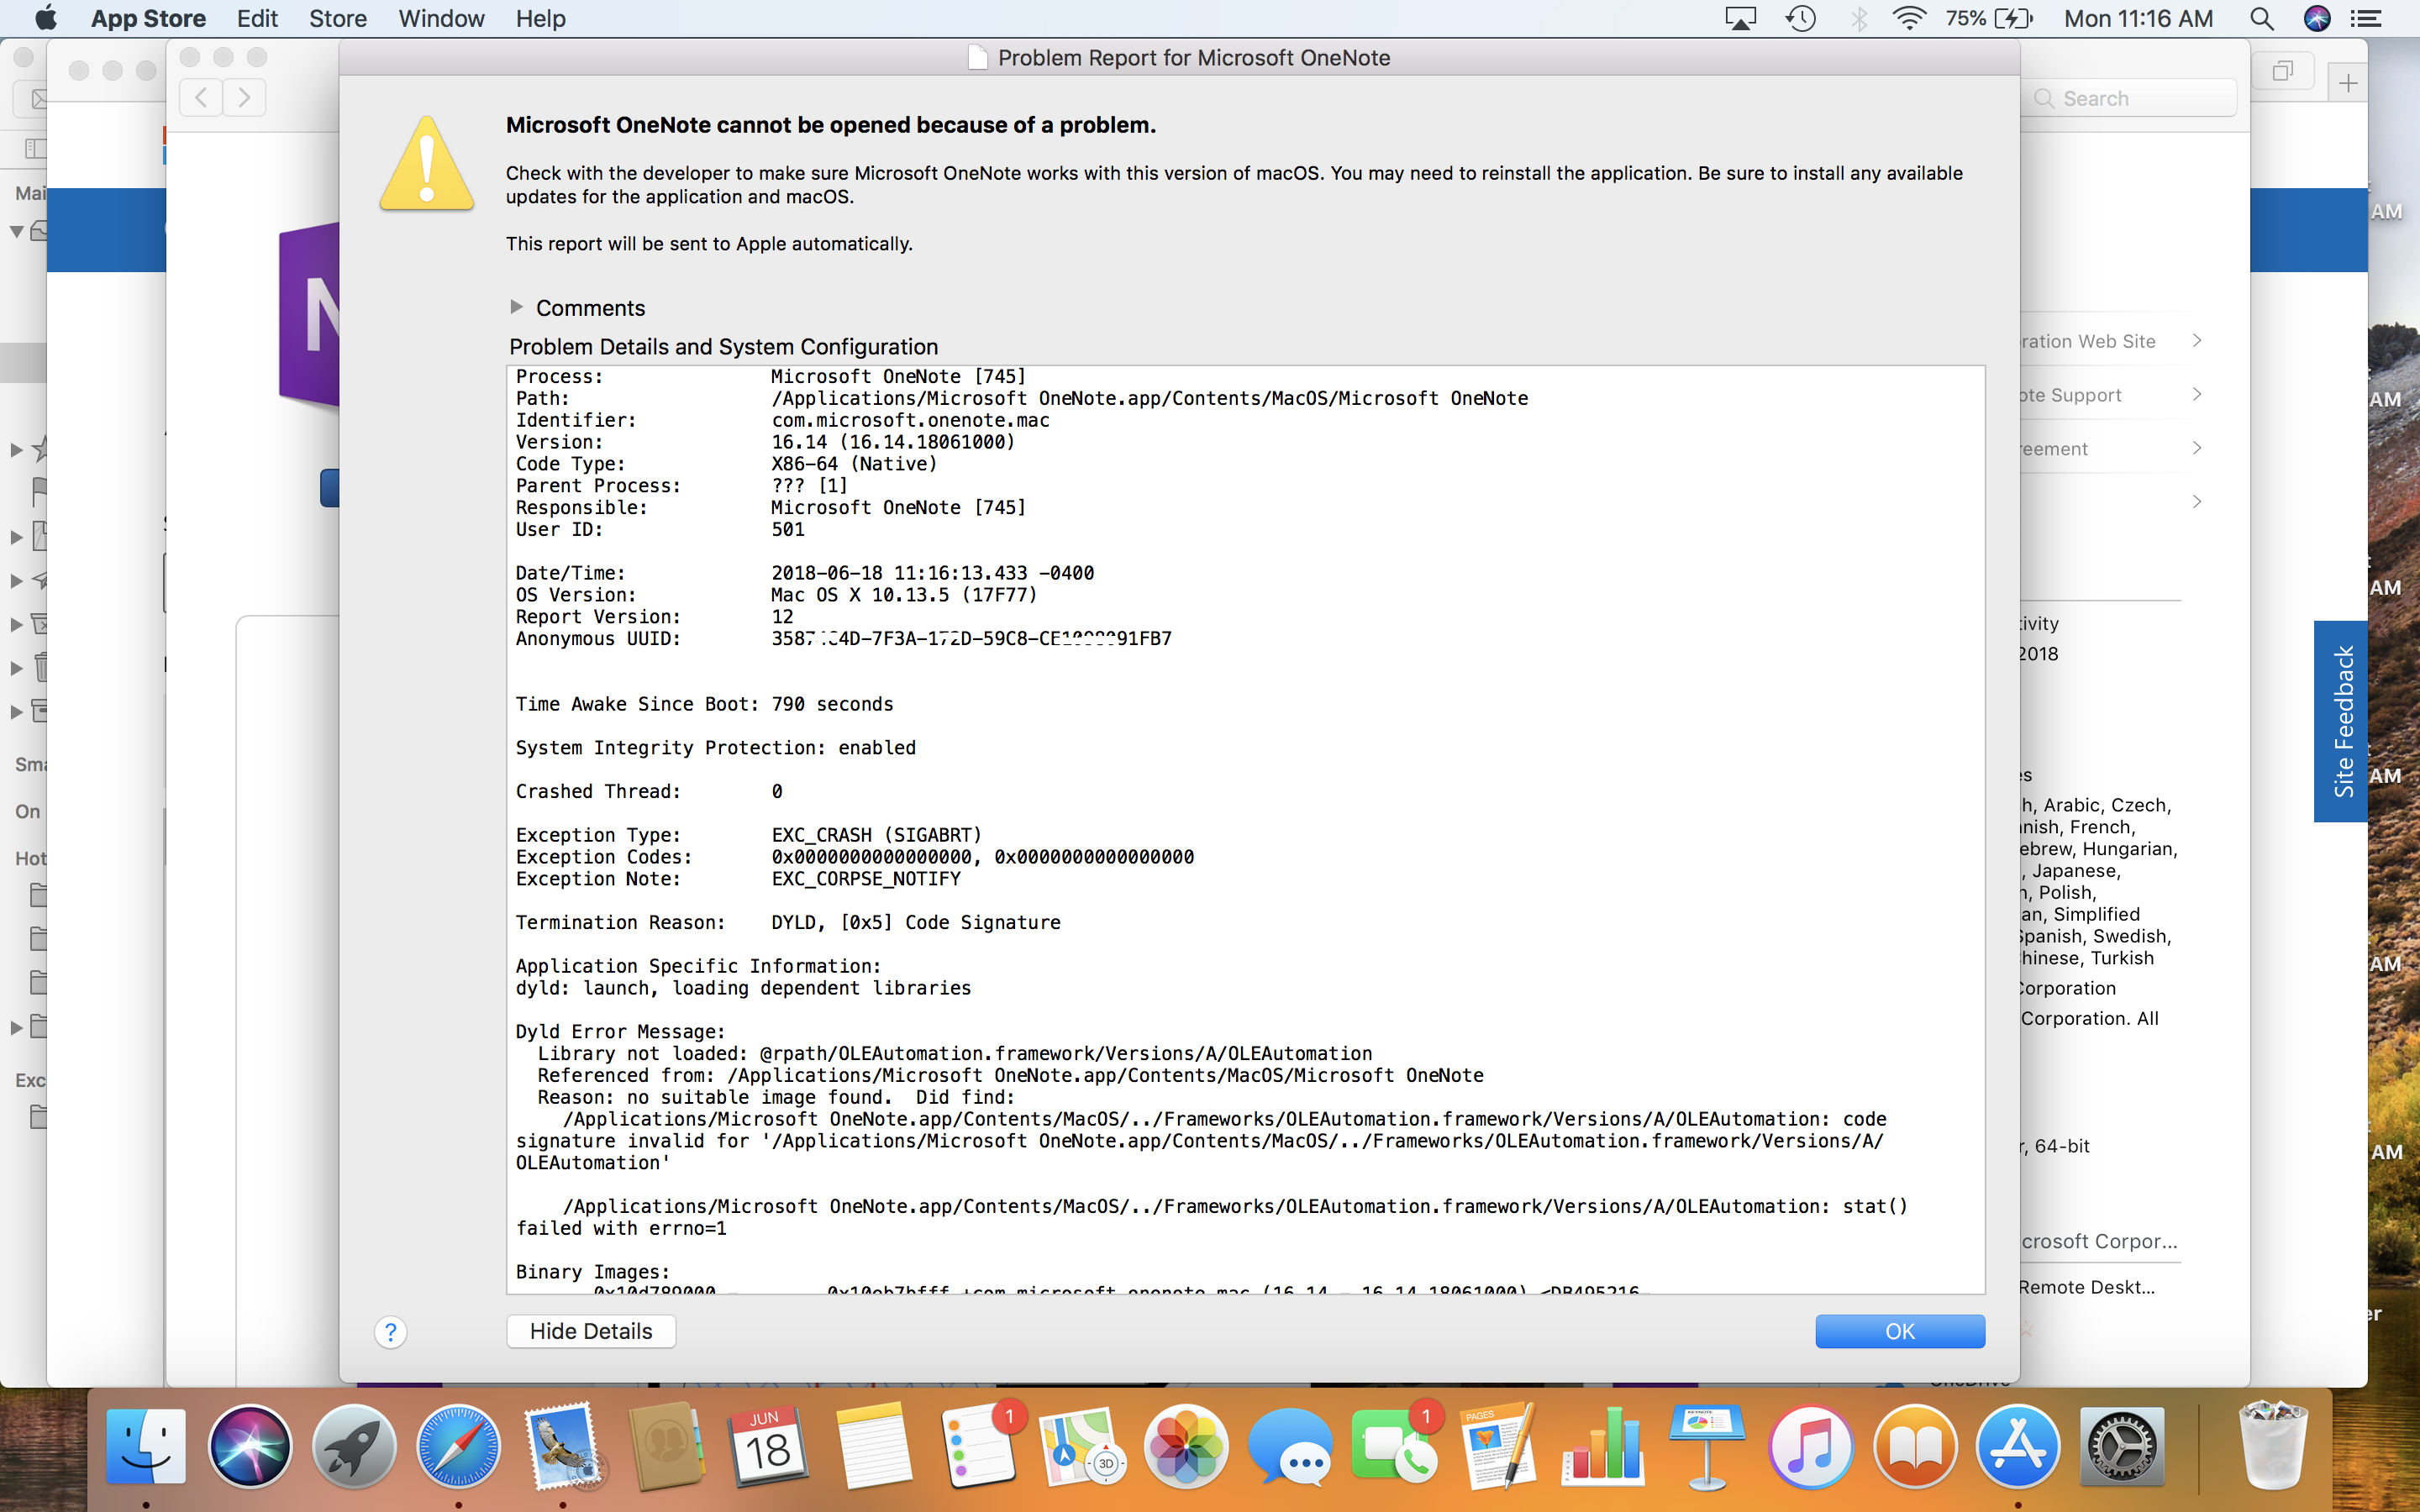Expand the Comments disclosure triangle
2420x1512 pixels.
click(516, 307)
